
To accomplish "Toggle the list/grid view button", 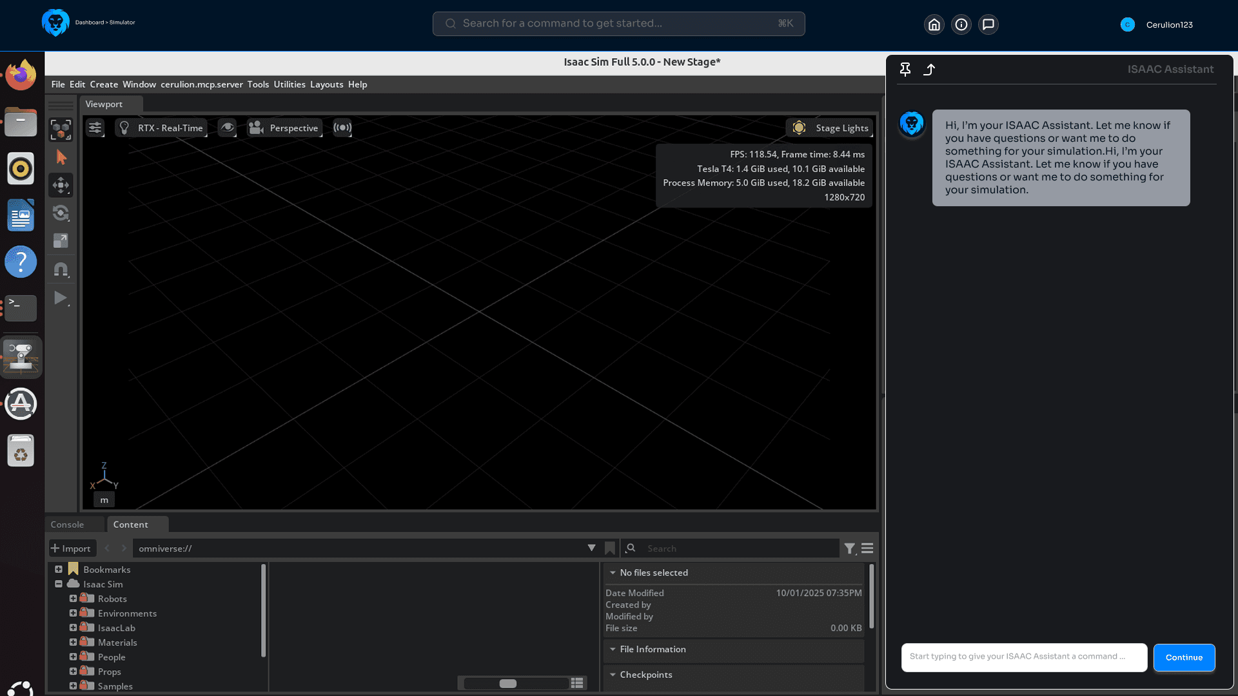I will coord(577,683).
